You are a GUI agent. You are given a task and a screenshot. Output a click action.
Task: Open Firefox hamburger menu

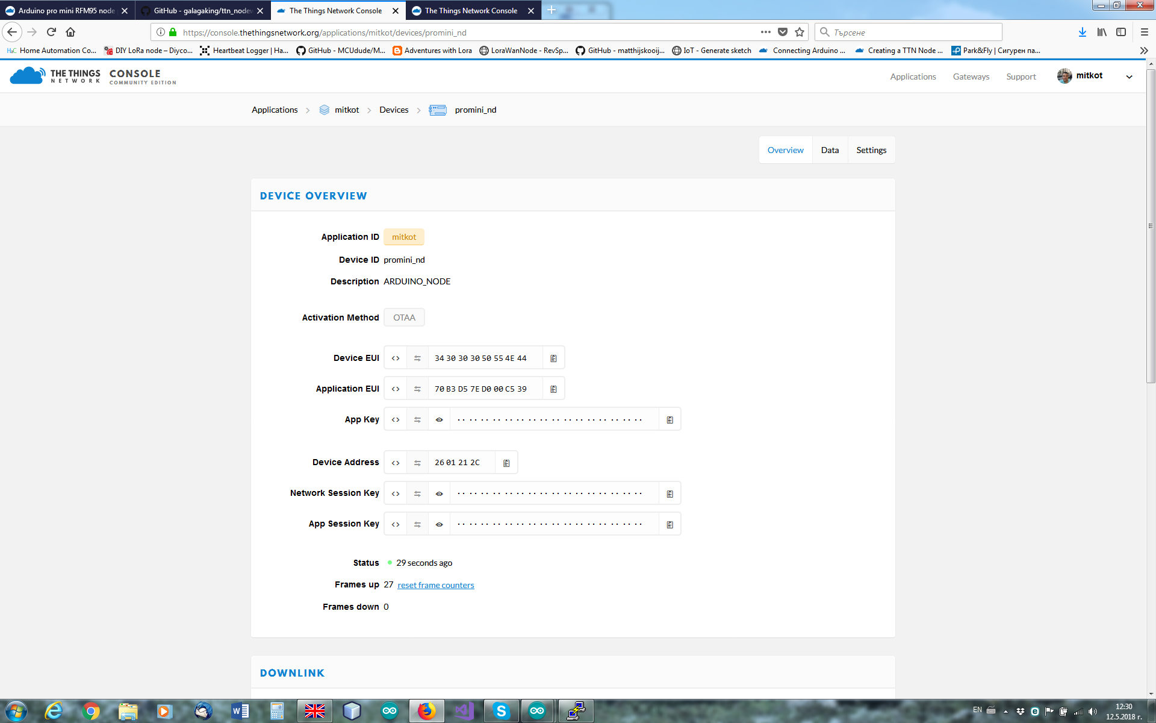(x=1145, y=32)
